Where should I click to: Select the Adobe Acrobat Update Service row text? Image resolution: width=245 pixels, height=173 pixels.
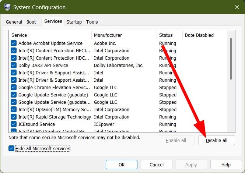(50, 43)
